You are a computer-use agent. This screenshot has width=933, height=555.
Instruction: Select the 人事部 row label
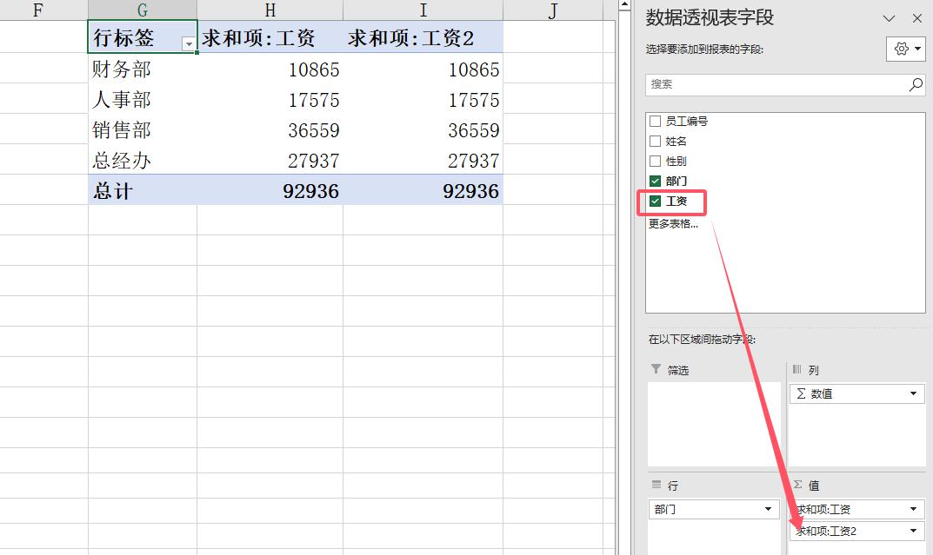click(143, 99)
